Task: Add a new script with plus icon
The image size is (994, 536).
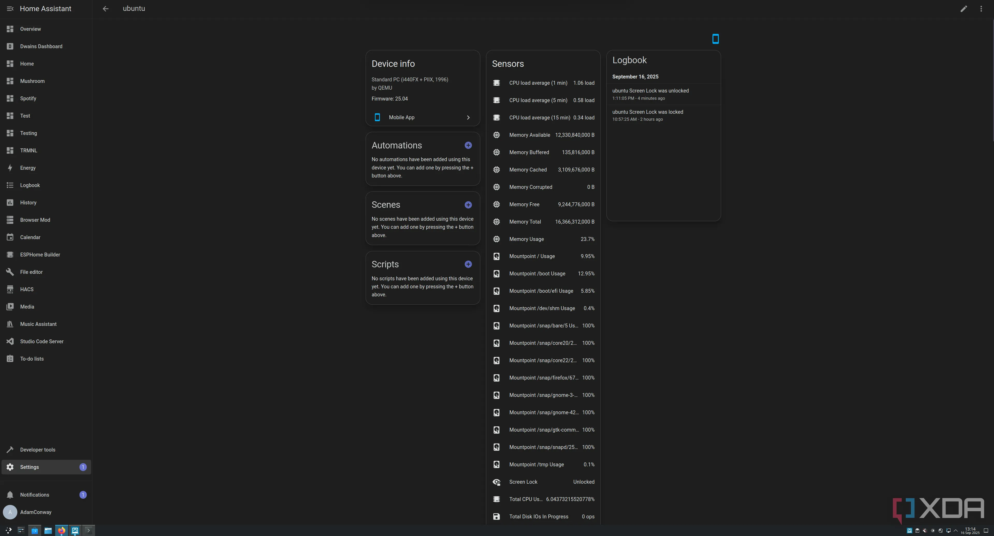Action: (x=468, y=264)
